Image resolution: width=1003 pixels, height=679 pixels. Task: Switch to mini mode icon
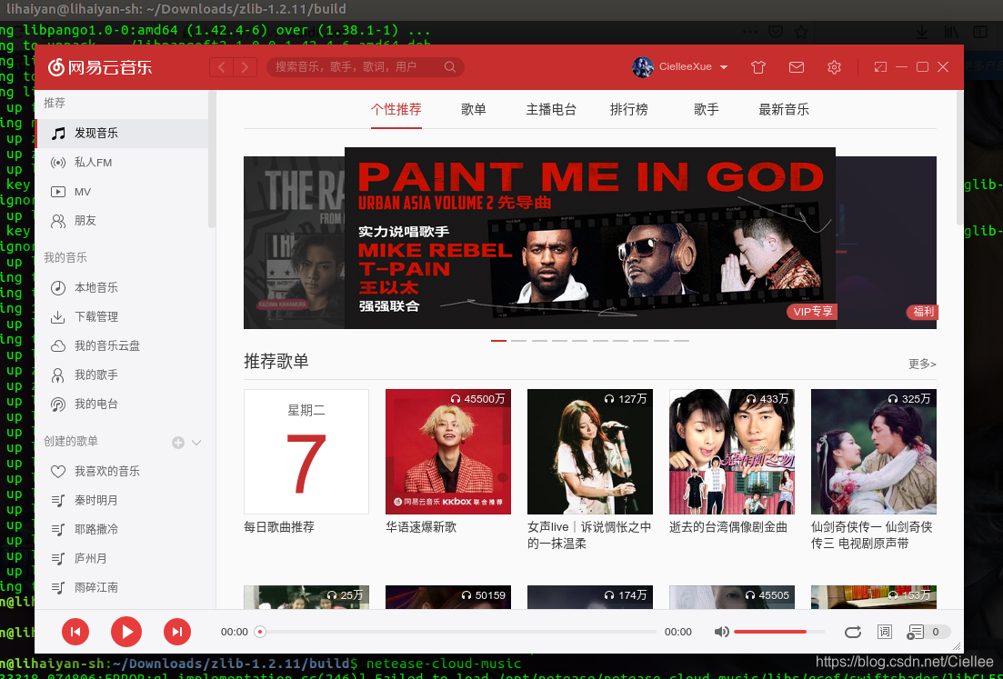coord(881,67)
